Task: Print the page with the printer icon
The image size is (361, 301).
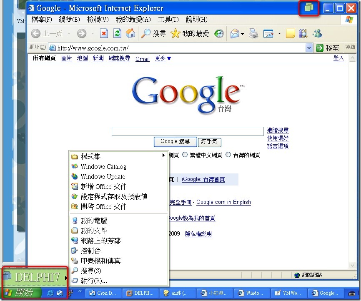Action: [x=253, y=34]
